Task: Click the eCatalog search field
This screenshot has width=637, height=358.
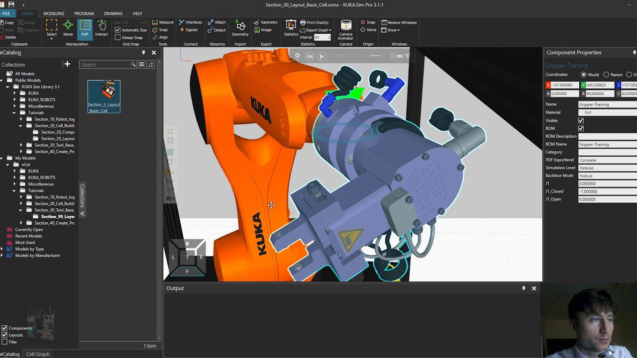Action: pos(105,65)
